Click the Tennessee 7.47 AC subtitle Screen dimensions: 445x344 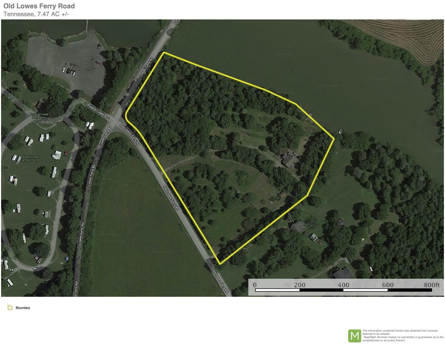click(36, 14)
